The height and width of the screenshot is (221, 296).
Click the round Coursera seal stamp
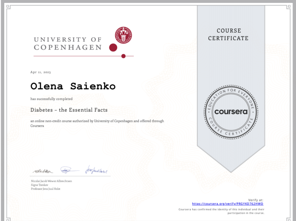[231, 112]
